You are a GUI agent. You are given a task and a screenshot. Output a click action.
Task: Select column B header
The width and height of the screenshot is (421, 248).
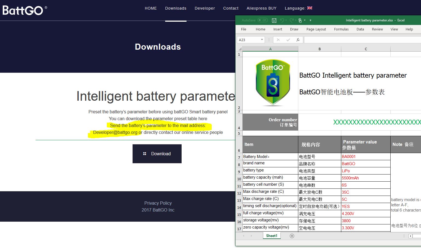click(x=320, y=49)
